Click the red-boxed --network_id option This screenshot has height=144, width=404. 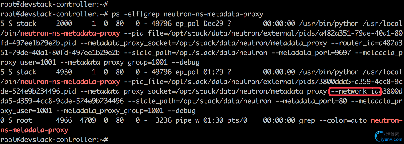click(355, 91)
